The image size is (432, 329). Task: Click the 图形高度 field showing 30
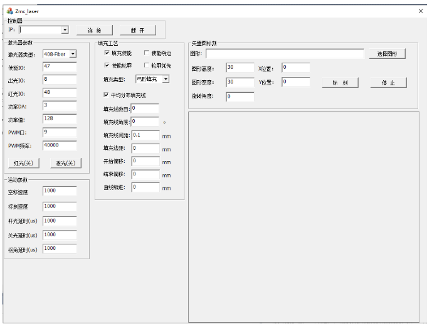240,68
